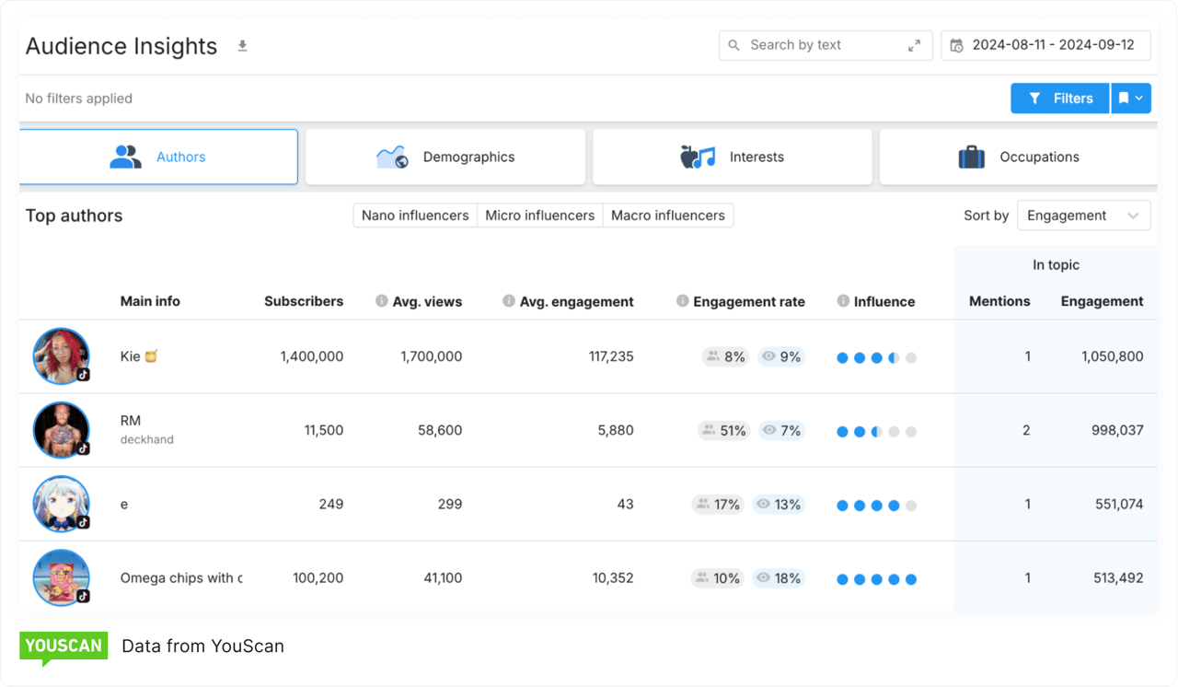This screenshot has height=687, width=1178.
Task: Toggle the Micro influencers filter
Action: [x=539, y=215]
